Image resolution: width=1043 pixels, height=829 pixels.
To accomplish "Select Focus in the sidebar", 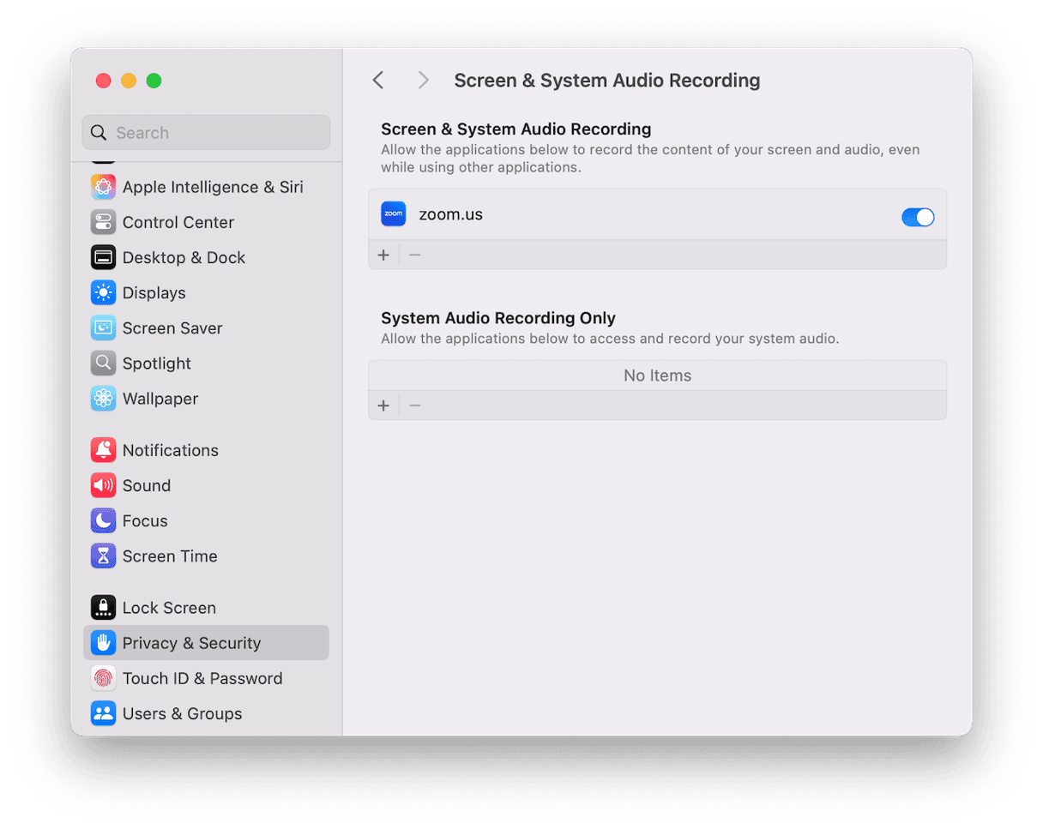I will point(103,520).
